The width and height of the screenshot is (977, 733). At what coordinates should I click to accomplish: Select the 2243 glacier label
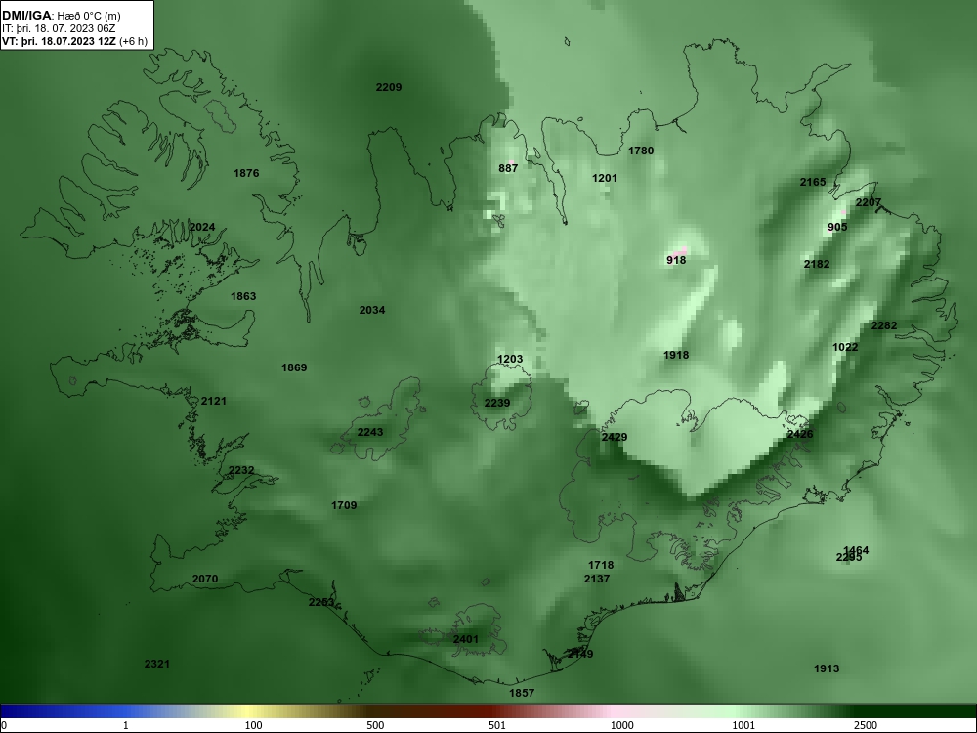tap(370, 432)
